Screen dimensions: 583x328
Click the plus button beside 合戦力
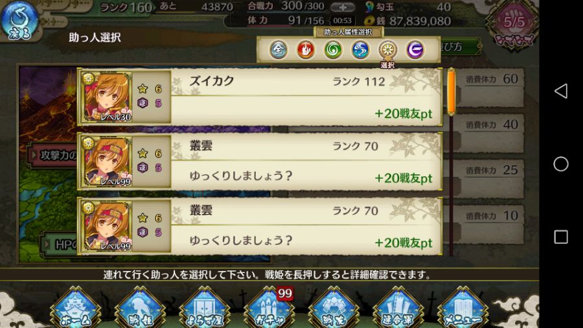[343, 7]
